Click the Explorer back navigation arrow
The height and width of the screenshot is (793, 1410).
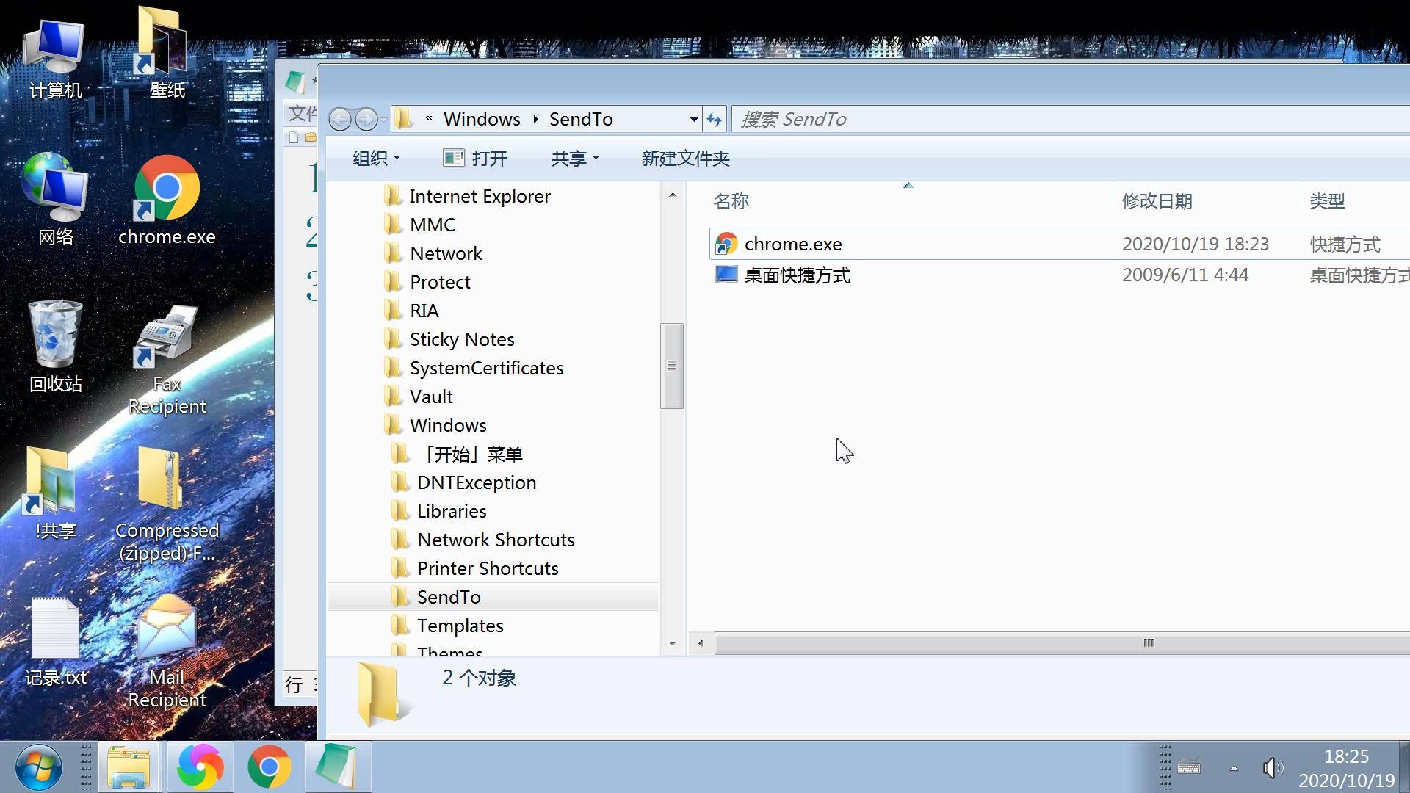click(339, 119)
